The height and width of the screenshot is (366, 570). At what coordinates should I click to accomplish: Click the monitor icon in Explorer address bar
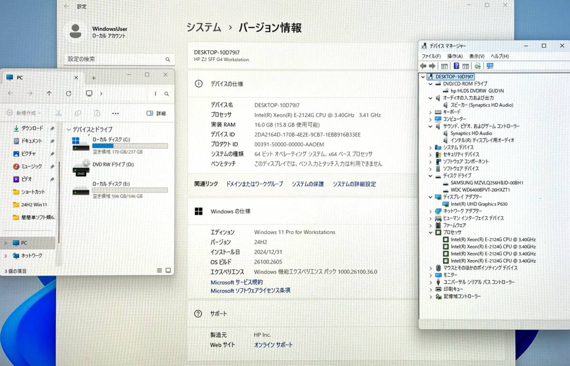click(x=89, y=93)
